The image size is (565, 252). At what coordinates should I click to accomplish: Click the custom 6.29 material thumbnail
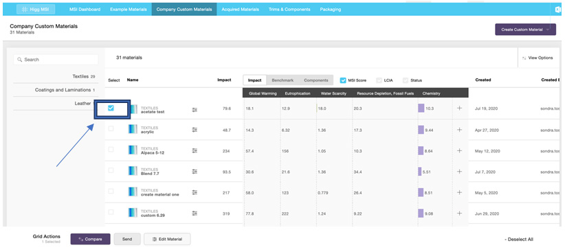tap(133, 213)
